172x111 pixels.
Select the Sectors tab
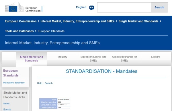point(155,57)
